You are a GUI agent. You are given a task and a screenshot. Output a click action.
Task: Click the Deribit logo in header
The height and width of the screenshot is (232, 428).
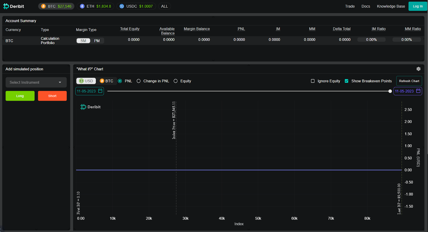pyautogui.click(x=14, y=6)
